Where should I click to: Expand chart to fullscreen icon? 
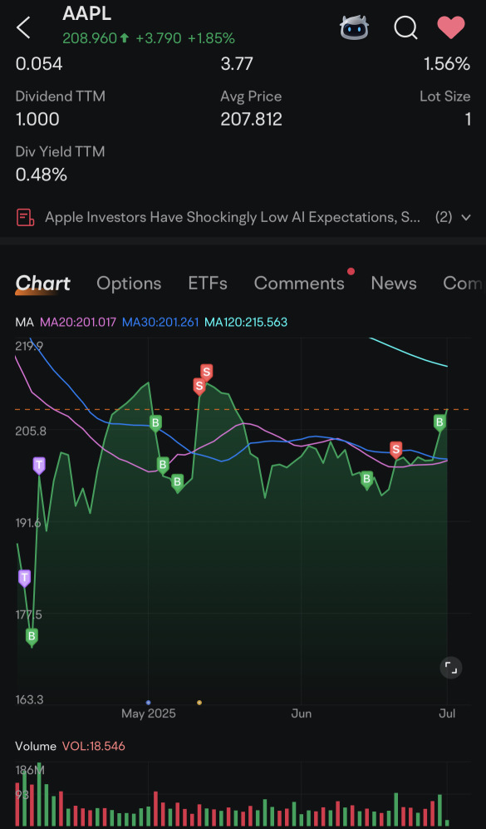451,668
